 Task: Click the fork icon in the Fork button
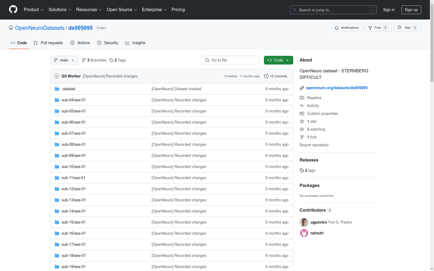370,28
